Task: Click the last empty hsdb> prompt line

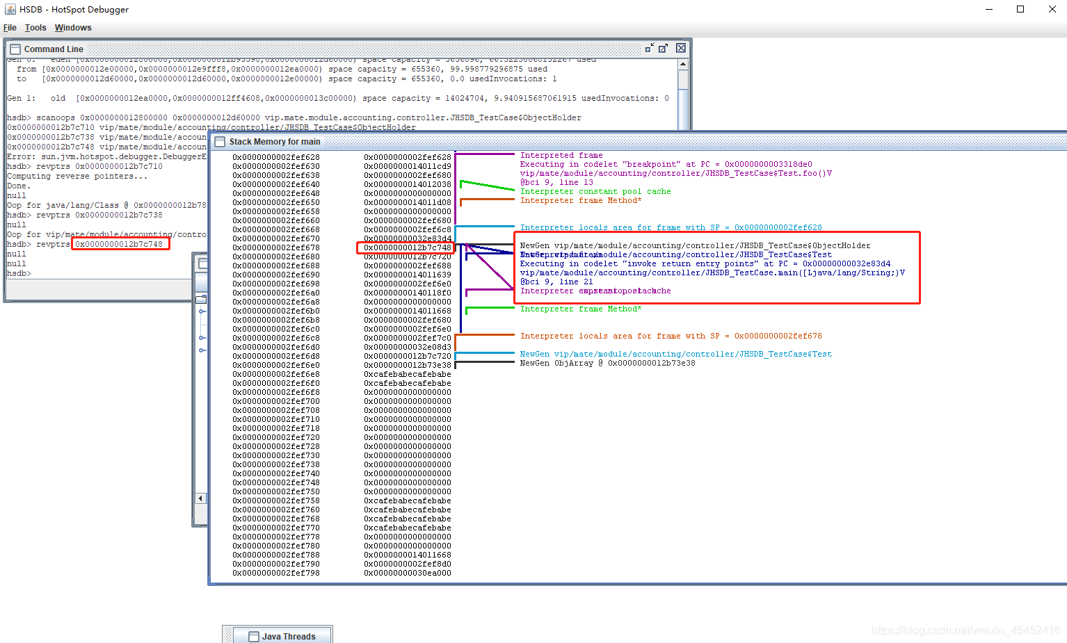Action: click(x=19, y=274)
